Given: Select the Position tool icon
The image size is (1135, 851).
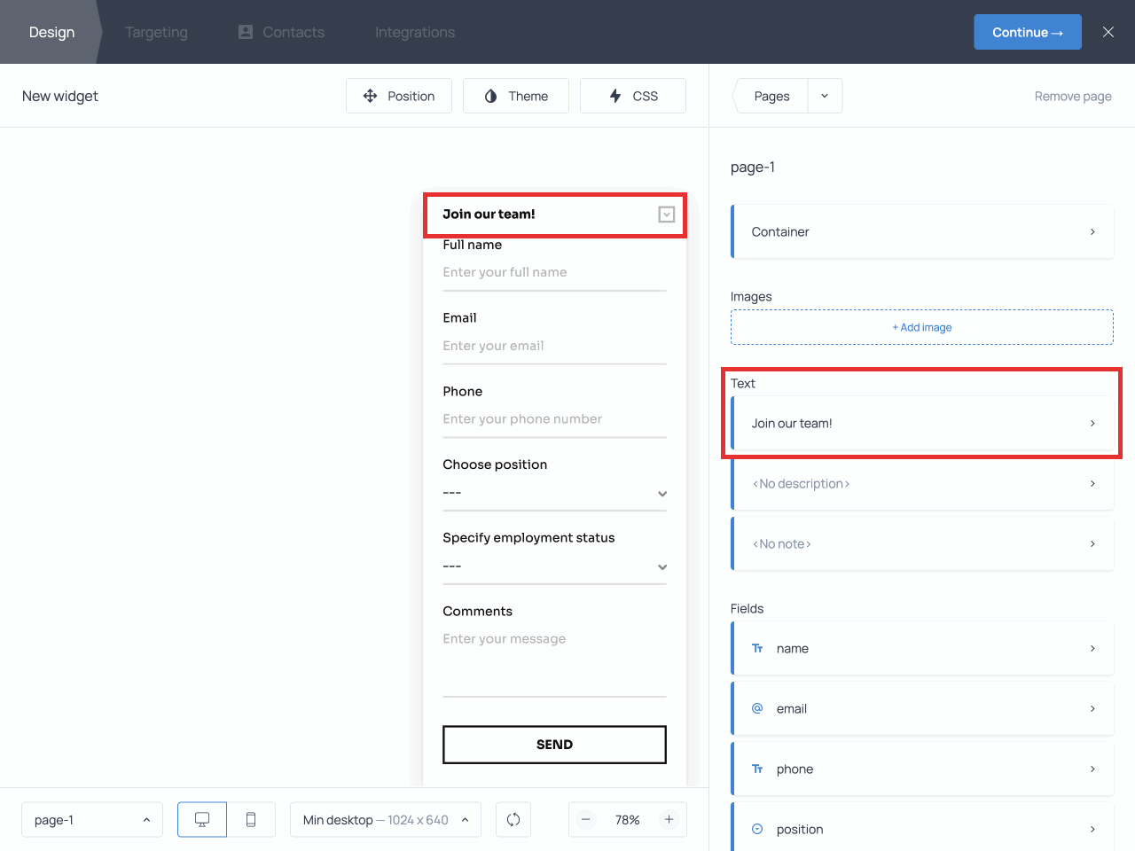Looking at the screenshot, I should [x=370, y=96].
